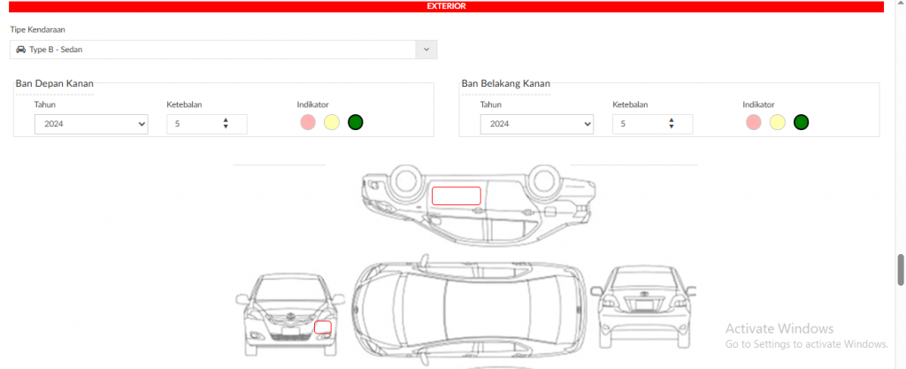The height and width of the screenshot is (369, 906).
Task: Open Tahun dropdown for Ban Belakang Kanan
Action: (x=537, y=124)
